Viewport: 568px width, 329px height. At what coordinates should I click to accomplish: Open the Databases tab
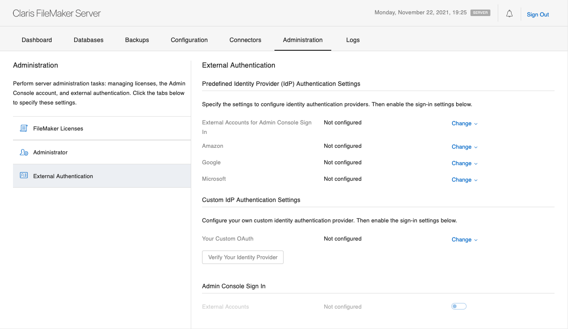tap(88, 40)
